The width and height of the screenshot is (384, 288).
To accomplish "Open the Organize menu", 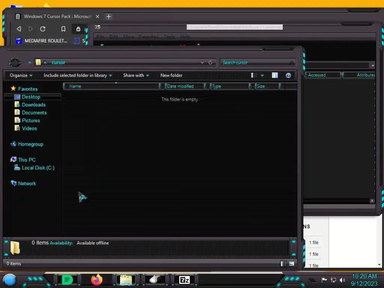I will coord(21,75).
